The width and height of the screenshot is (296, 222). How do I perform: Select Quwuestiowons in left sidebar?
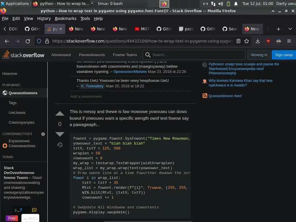pos(24,93)
